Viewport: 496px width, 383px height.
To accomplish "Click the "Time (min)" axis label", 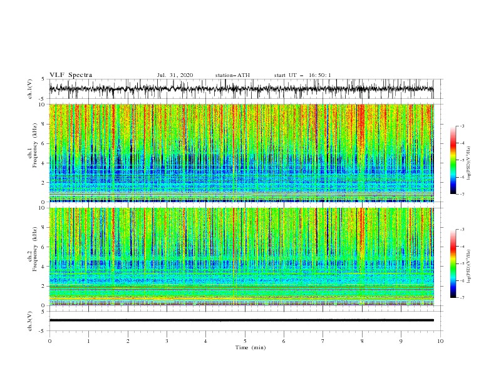I will tap(251, 347).
